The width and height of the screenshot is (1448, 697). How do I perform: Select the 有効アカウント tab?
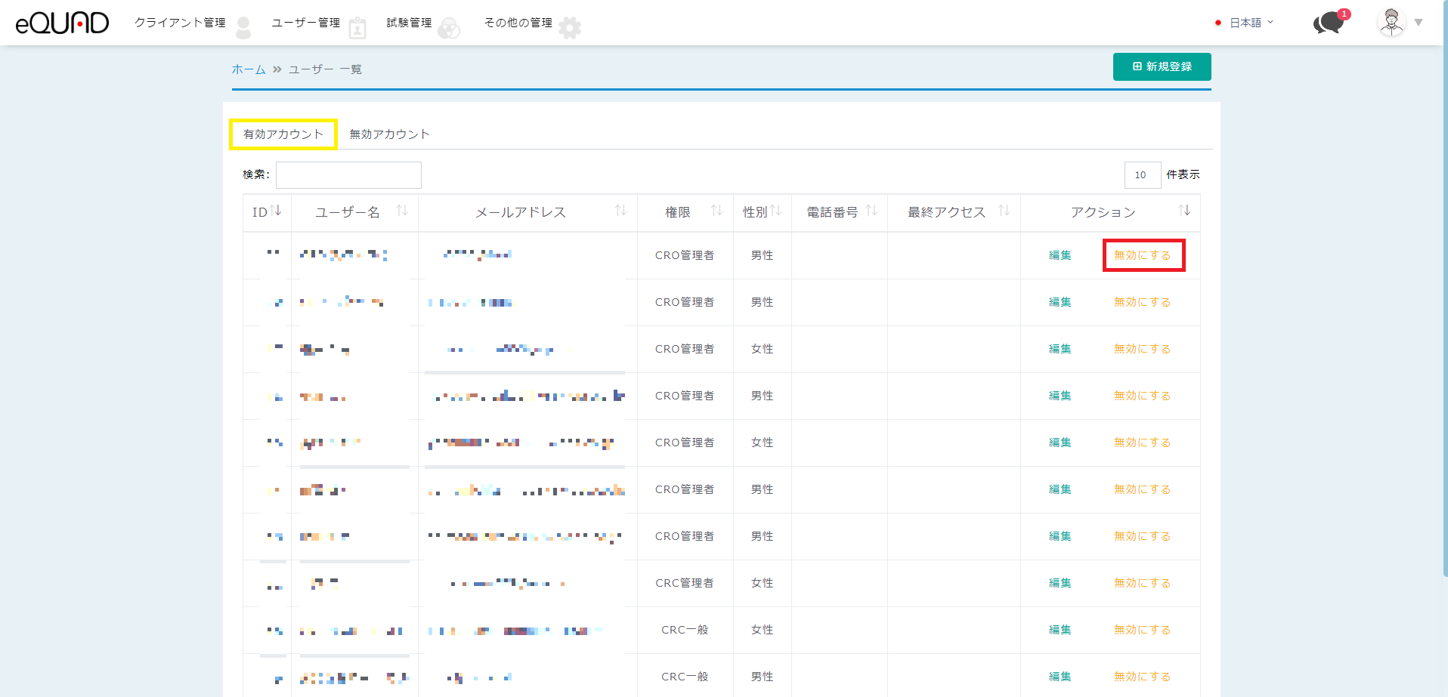(x=283, y=134)
